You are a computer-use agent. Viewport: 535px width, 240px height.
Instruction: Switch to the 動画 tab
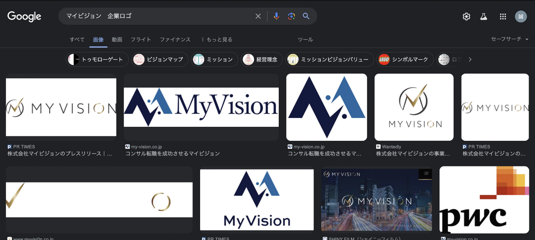click(x=117, y=40)
